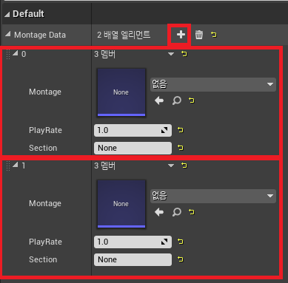Click element 0 PlayRate label
Image resolution: width=288 pixels, height=283 pixels.
point(45,130)
